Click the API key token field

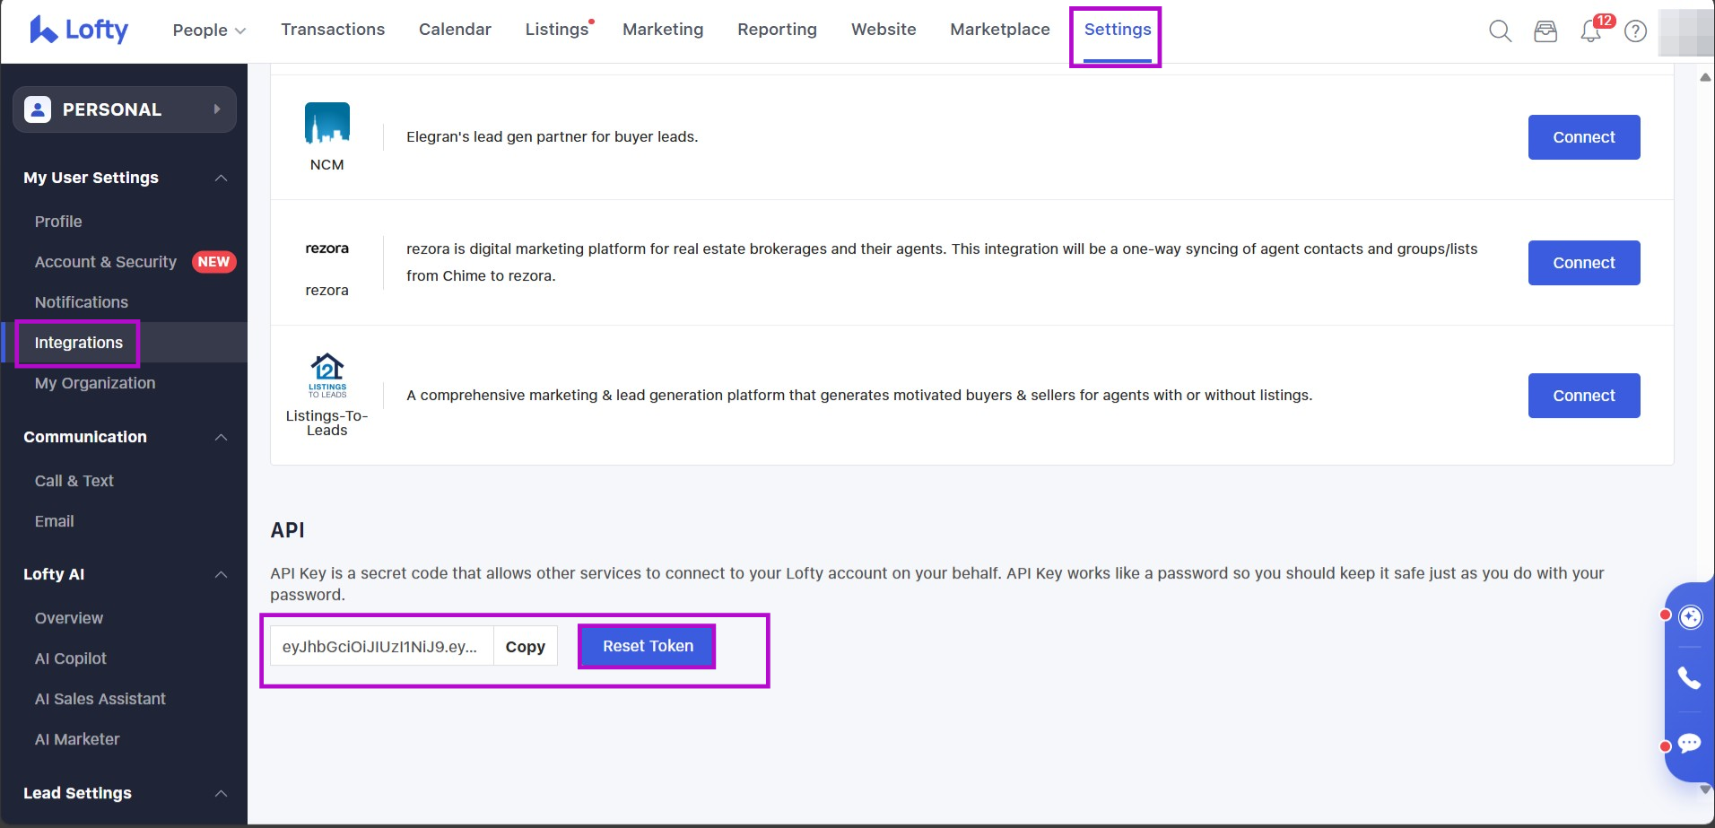(380, 647)
